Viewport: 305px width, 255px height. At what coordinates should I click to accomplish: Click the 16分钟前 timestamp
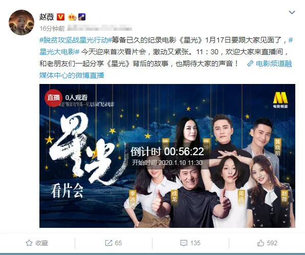tap(52, 29)
